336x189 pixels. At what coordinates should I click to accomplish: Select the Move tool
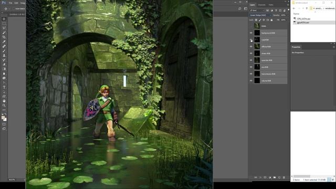4,19
